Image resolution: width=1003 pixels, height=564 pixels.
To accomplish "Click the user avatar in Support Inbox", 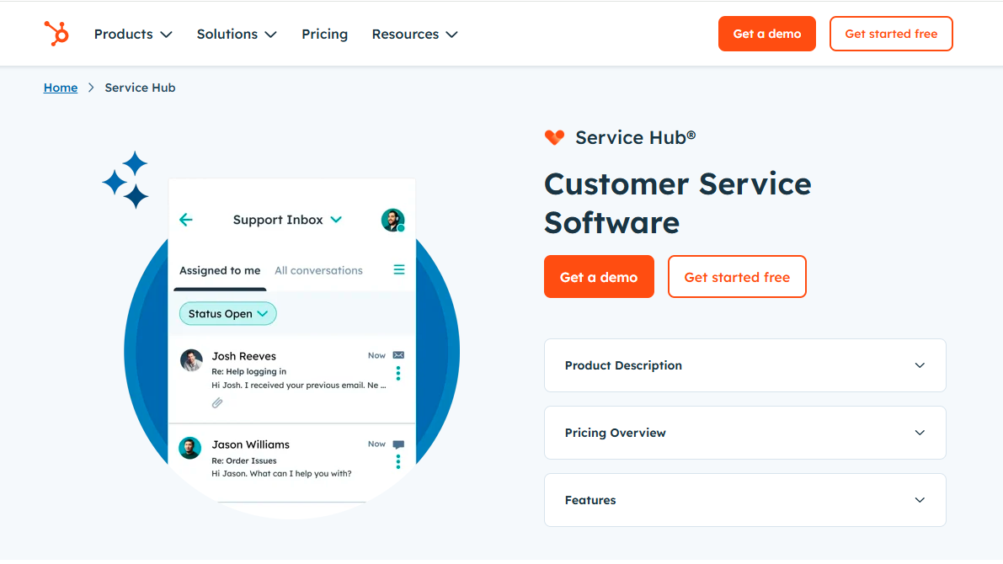I will point(392,220).
